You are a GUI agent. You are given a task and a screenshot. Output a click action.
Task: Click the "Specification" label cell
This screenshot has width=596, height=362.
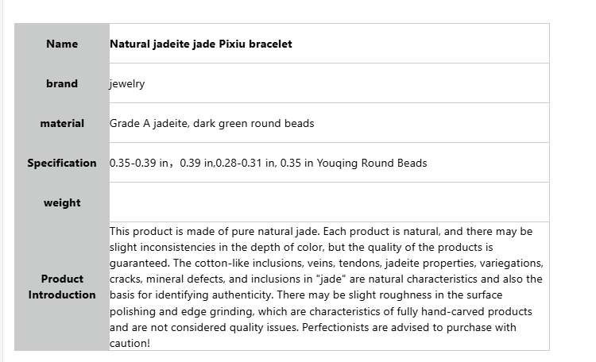[62, 163]
